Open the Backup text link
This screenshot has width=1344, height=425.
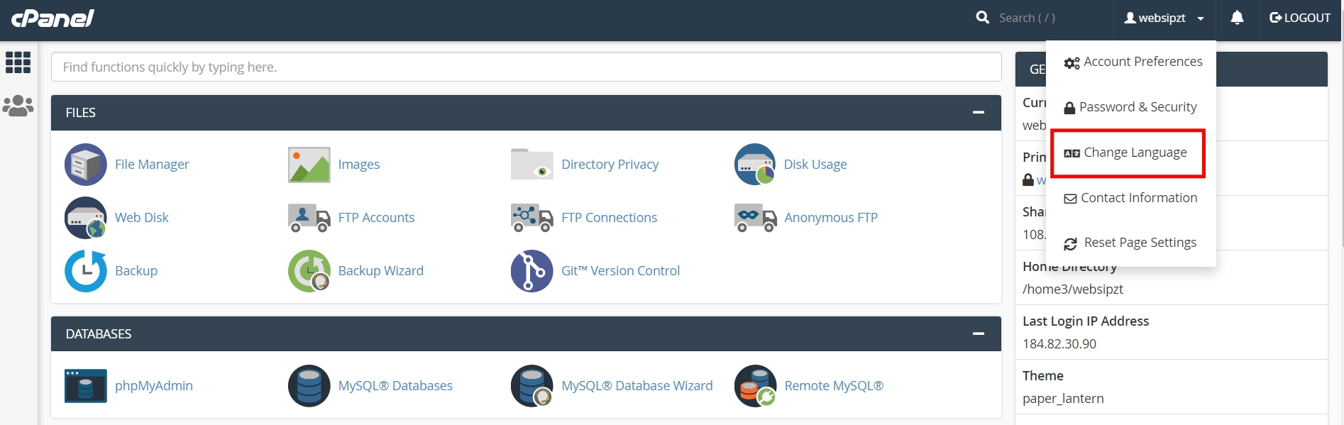tap(136, 271)
